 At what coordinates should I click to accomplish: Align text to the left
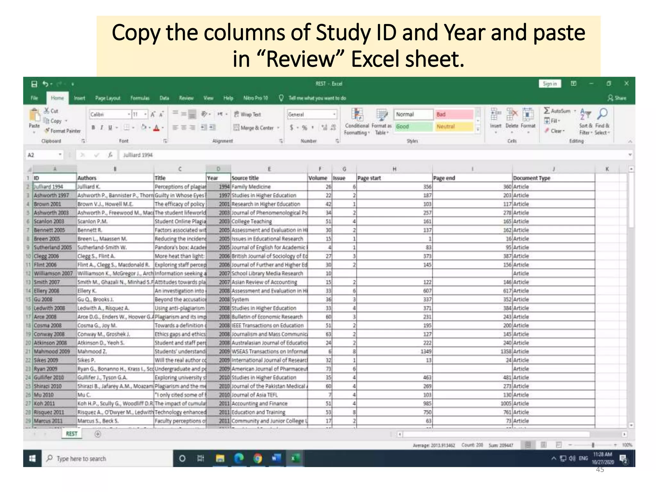[x=175, y=127]
